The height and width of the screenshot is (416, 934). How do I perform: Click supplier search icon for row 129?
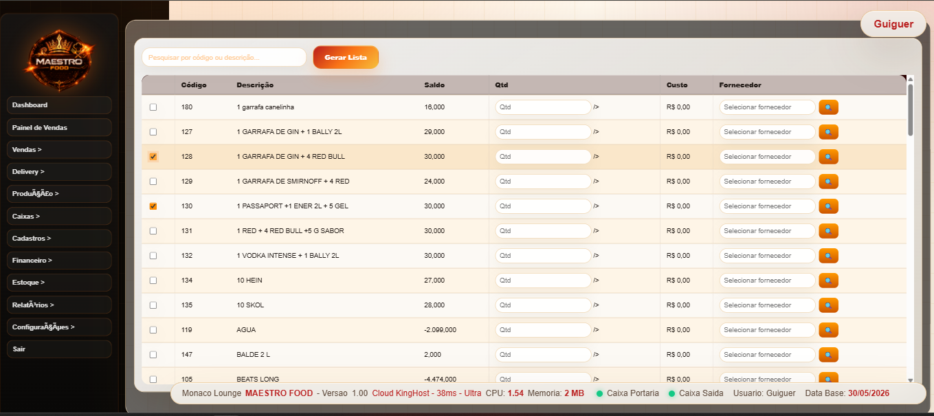pyautogui.click(x=828, y=182)
